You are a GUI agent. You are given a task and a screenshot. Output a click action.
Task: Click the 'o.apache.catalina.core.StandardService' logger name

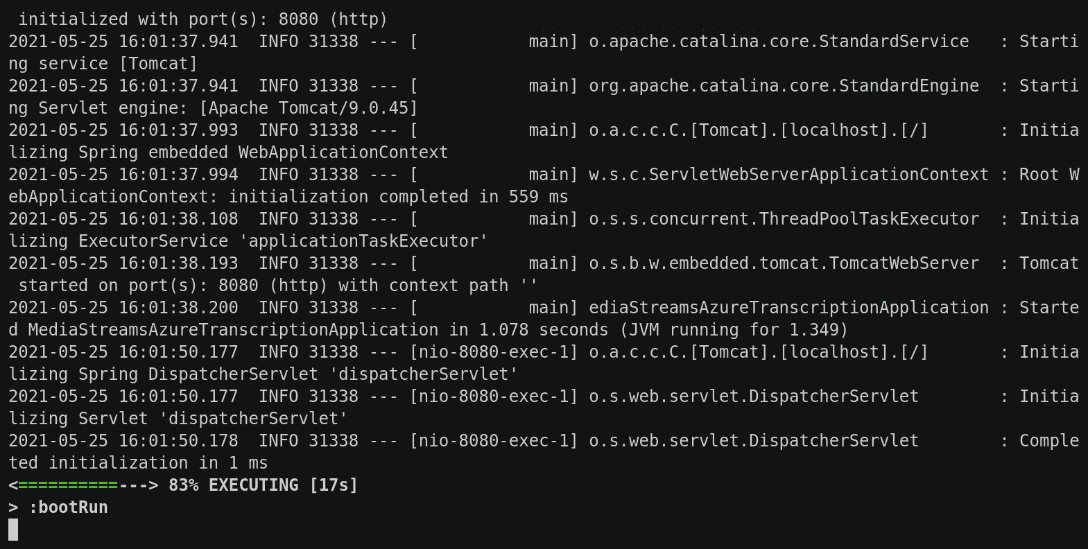(779, 42)
